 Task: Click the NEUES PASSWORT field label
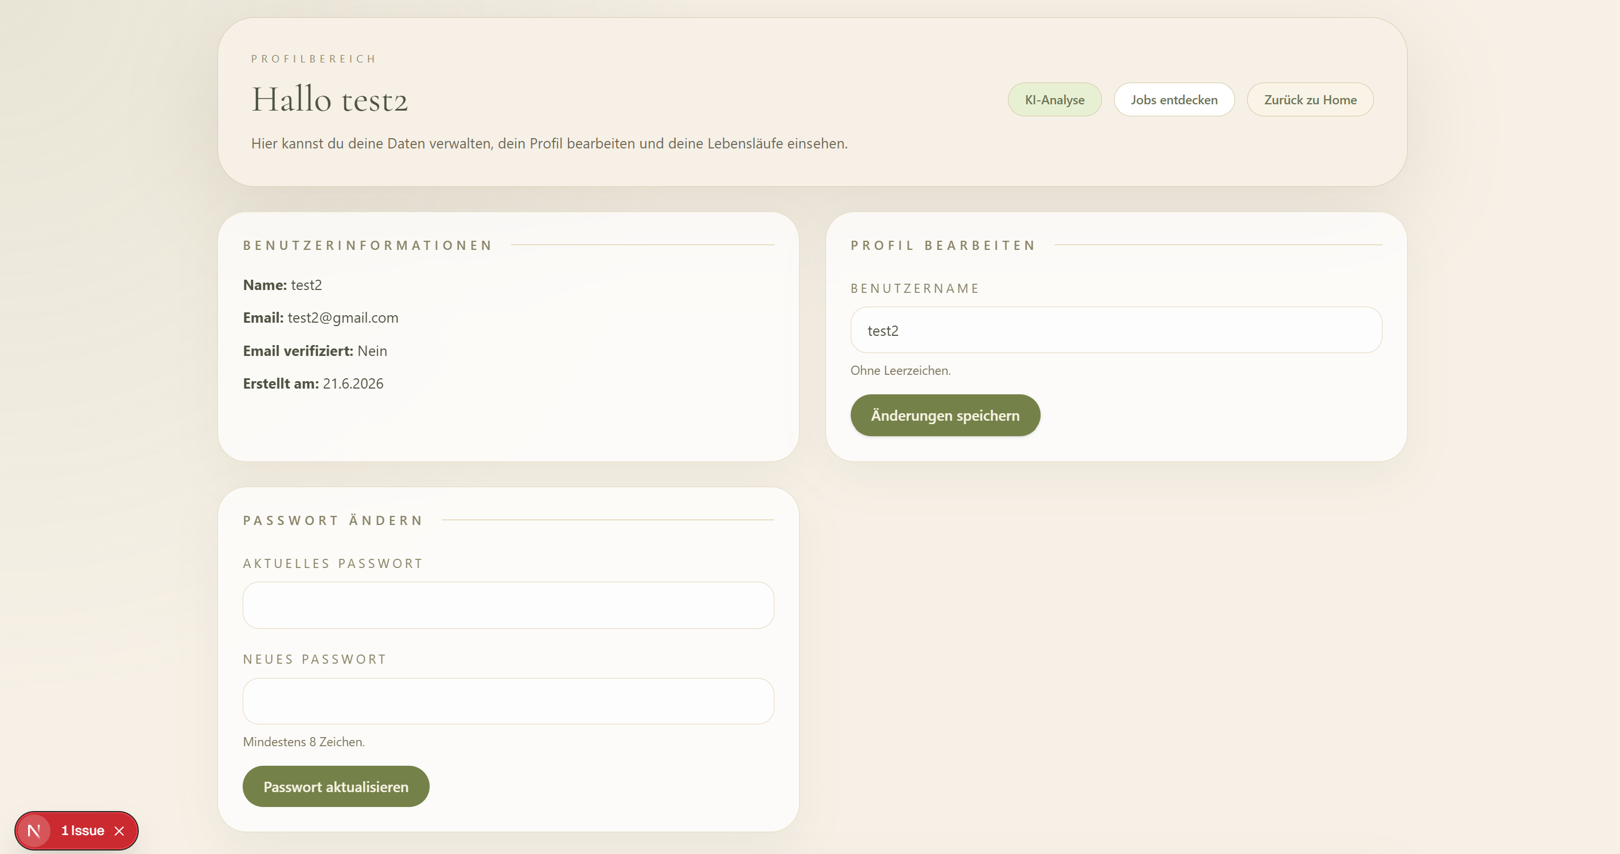(314, 659)
